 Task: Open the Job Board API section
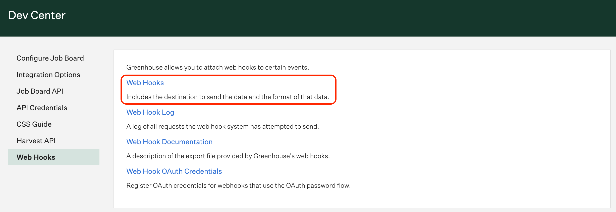(x=40, y=91)
